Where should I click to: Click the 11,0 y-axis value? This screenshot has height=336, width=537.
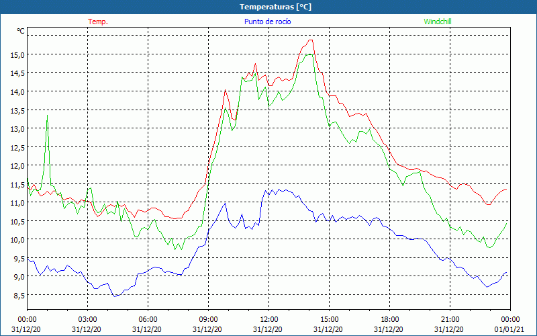point(18,203)
